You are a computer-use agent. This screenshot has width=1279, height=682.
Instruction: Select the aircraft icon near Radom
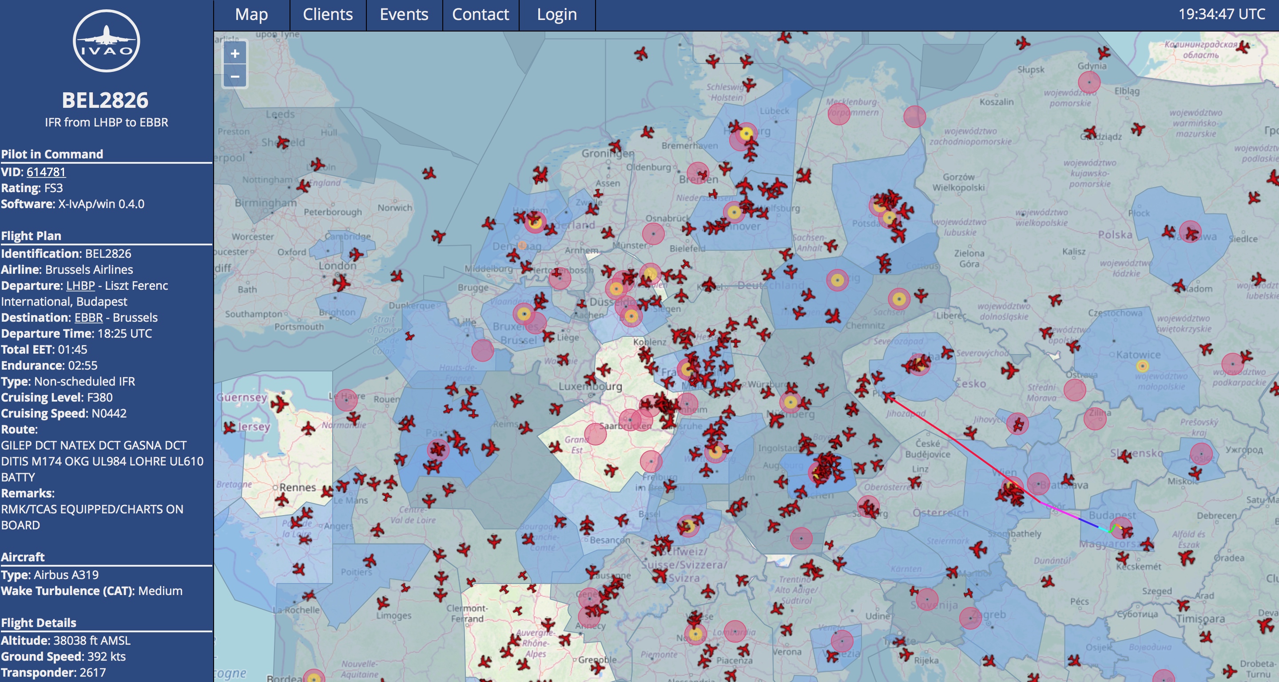click(x=1179, y=286)
